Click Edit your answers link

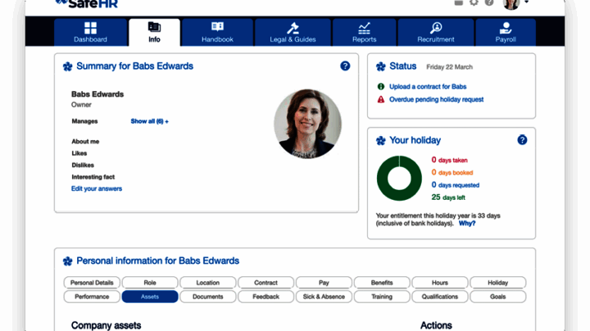(97, 188)
